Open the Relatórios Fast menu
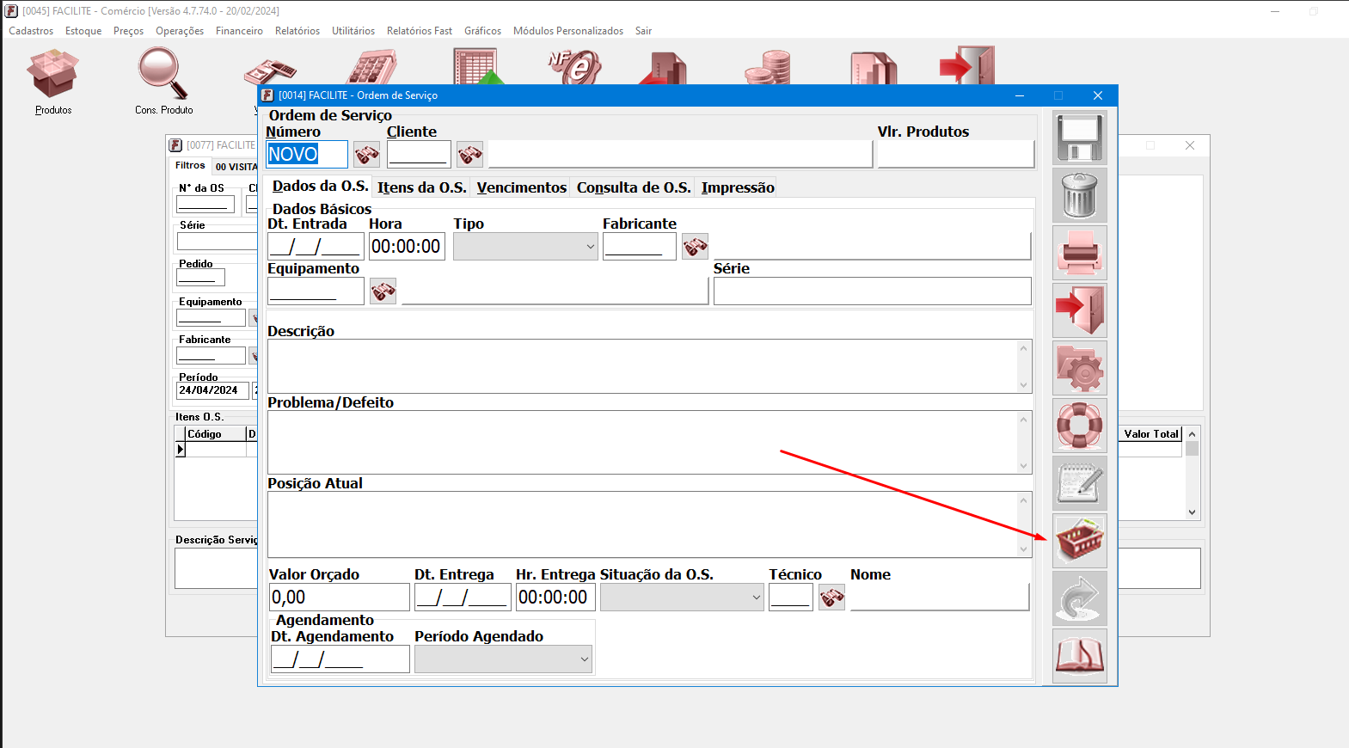The image size is (1349, 748). coord(420,31)
